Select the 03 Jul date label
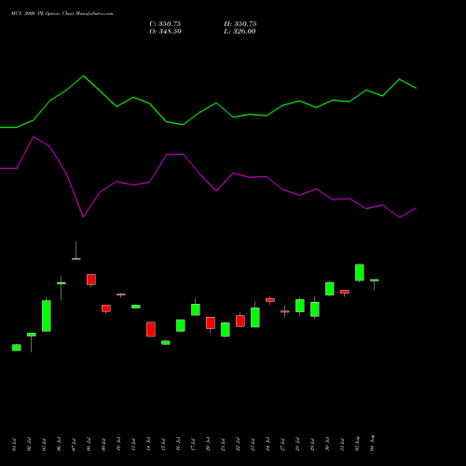This screenshot has width=466, height=466. pyautogui.click(x=44, y=445)
